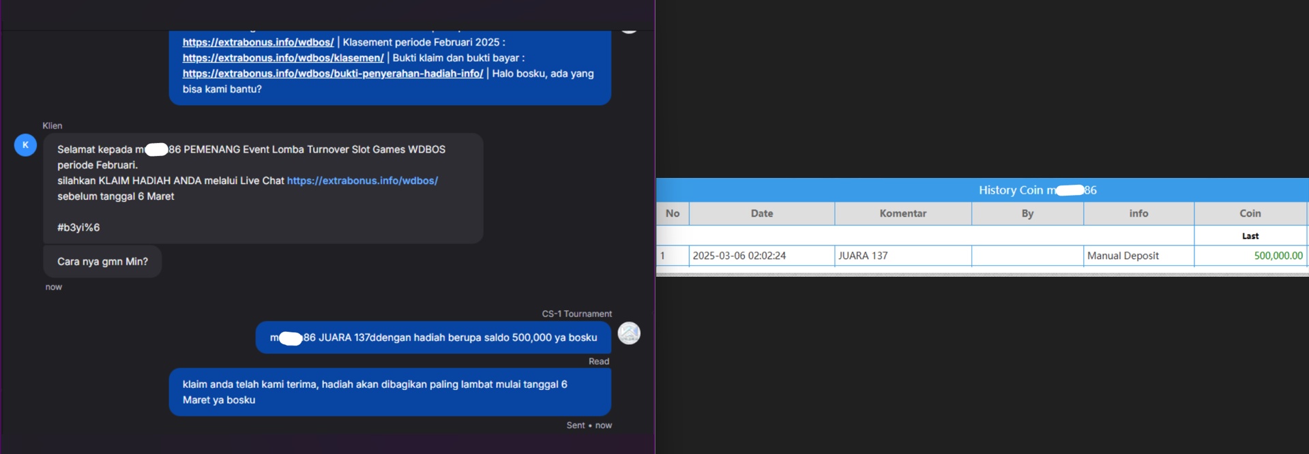Click the 'Komentar' column header
Screen dimensions: 1309x454
click(x=903, y=213)
